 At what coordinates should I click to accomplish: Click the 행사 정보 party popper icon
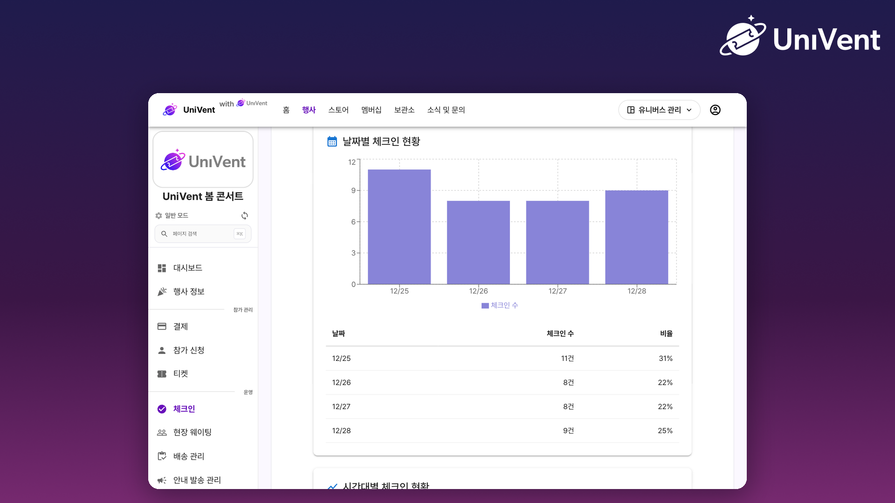162,292
